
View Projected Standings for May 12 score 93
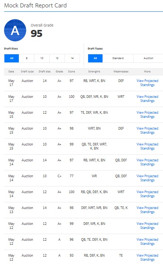pyautogui.click(x=148, y=257)
